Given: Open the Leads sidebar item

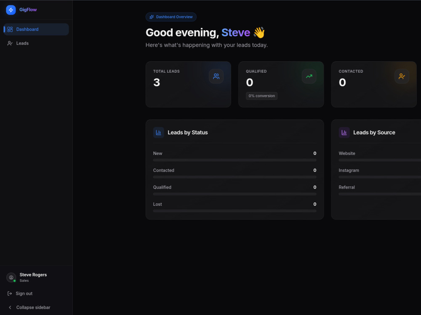Looking at the screenshot, I should pos(36,43).
